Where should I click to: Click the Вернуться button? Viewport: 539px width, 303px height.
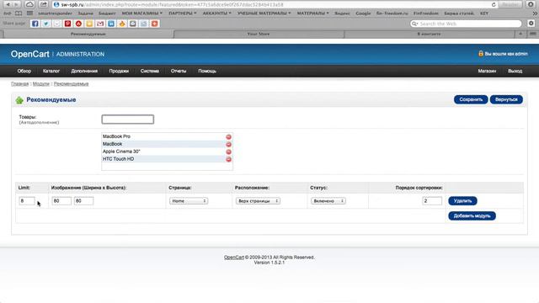[x=506, y=99]
